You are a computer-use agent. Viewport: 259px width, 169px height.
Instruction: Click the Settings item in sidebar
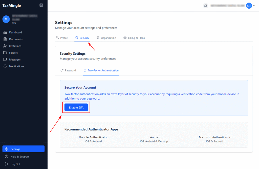tap(23, 149)
